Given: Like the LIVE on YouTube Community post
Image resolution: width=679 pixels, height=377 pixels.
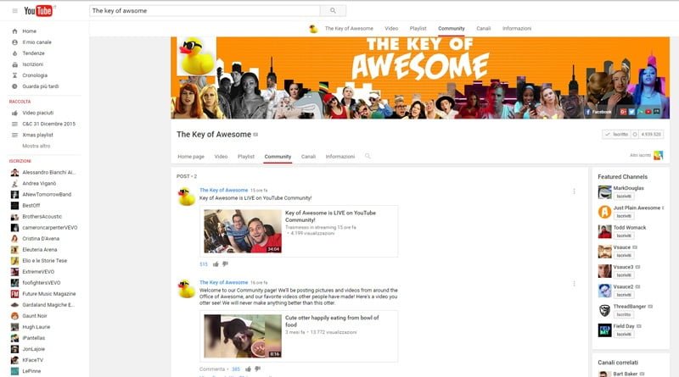Looking at the screenshot, I should click(216, 264).
